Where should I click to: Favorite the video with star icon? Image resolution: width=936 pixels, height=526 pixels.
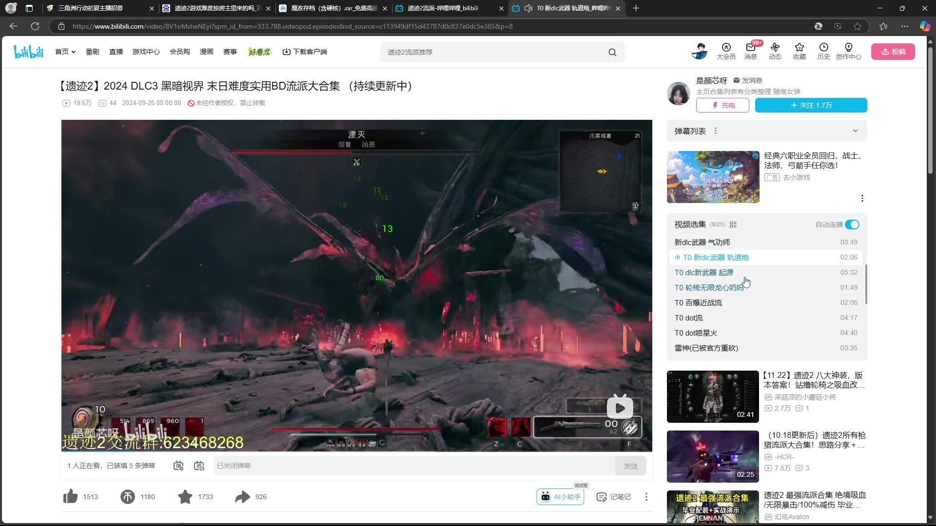[x=185, y=496]
